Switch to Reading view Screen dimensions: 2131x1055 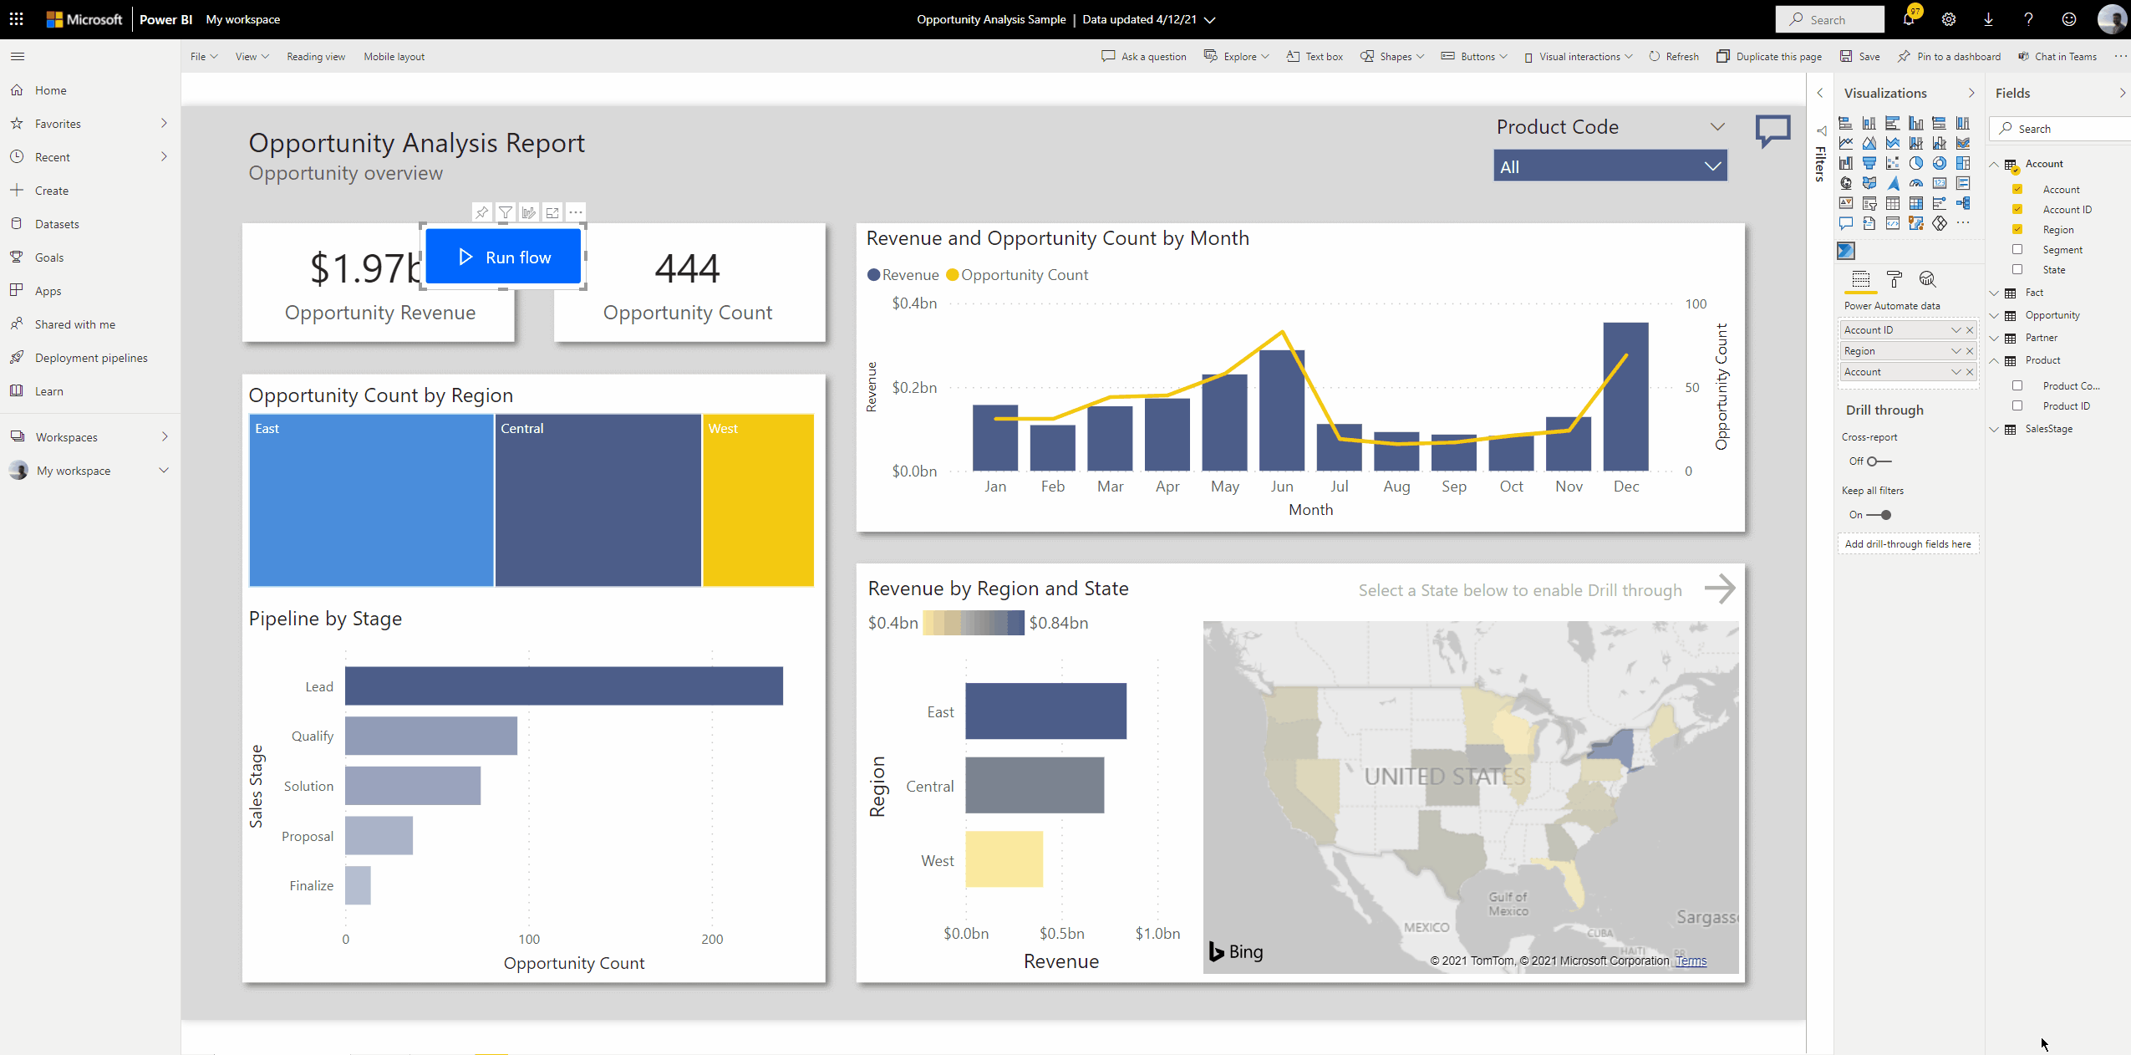315,57
